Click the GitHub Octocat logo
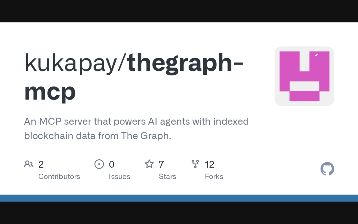 [327, 169]
